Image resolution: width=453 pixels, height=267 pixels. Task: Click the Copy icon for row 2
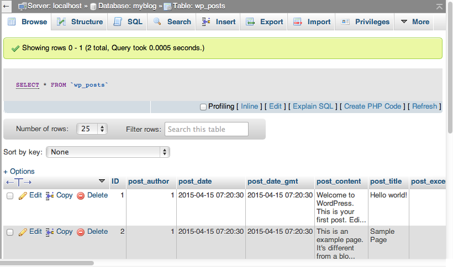point(50,232)
